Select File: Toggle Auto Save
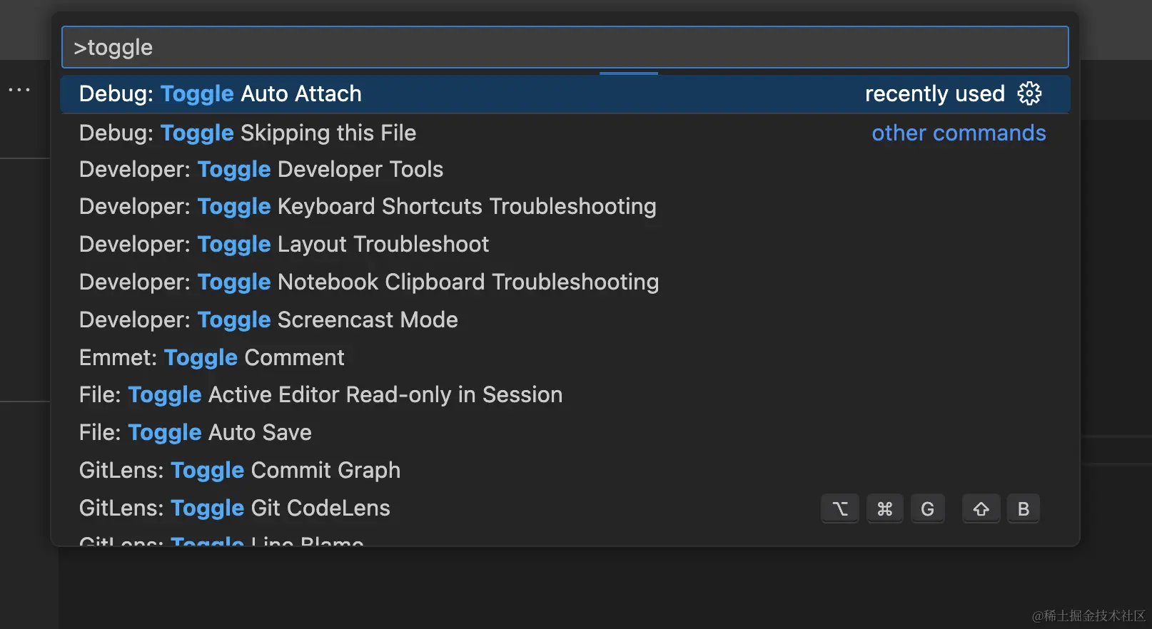The image size is (1152, 629). 196,433
